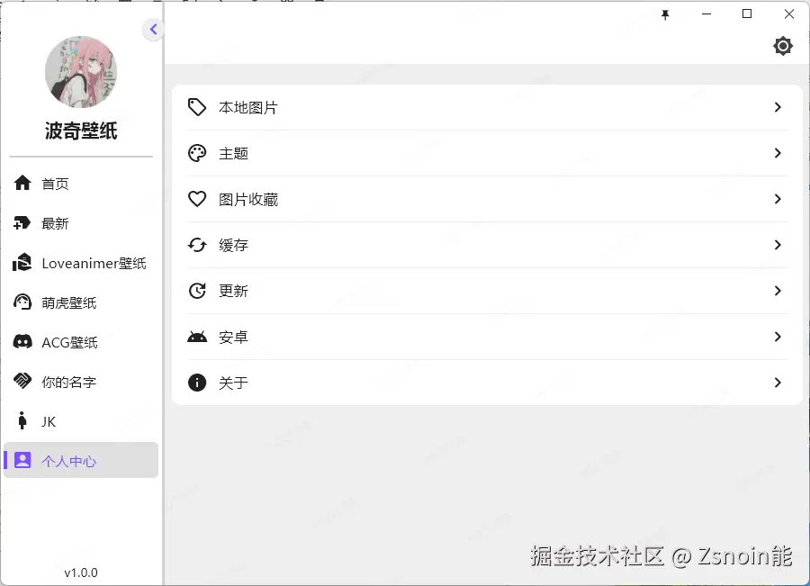Click the Loveanimer壁纸 sidebar icon

click(22, 263)
